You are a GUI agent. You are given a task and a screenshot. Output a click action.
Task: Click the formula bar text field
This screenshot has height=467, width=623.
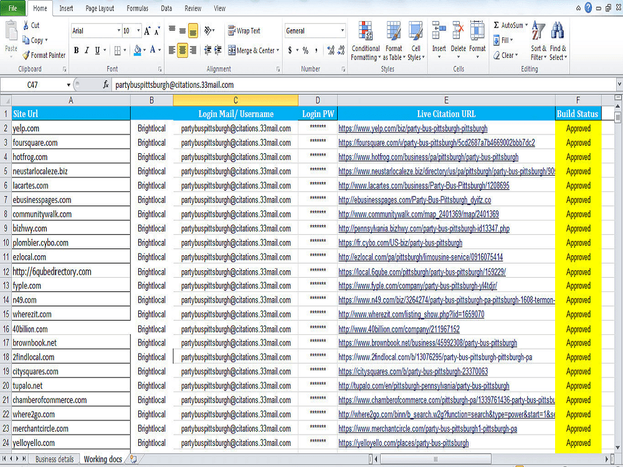364,85
